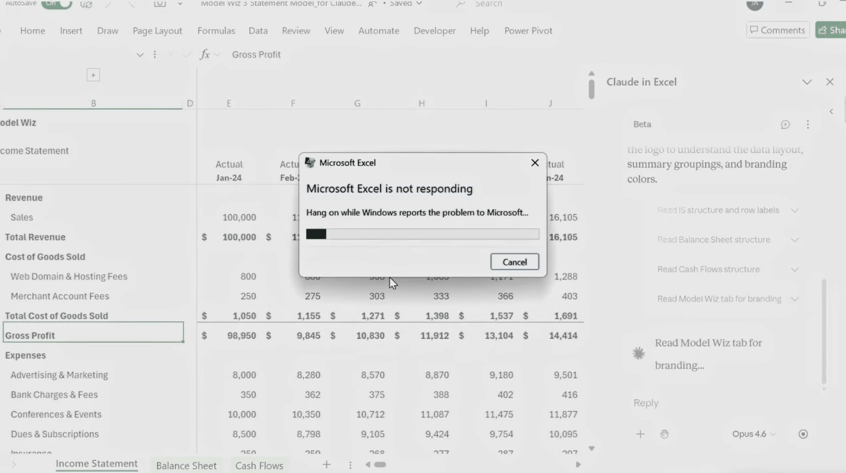Viewport: 846px width, 473px height.
Task: Open the Draw ribbon tab
Action: (108, 31)
